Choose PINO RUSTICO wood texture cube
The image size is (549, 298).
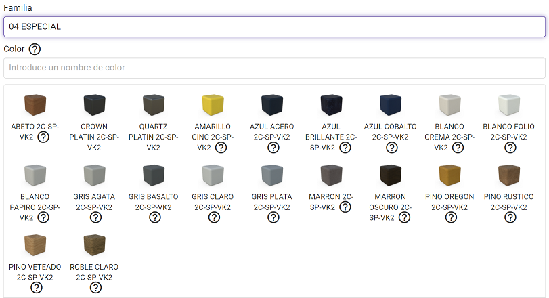[509, 176]
